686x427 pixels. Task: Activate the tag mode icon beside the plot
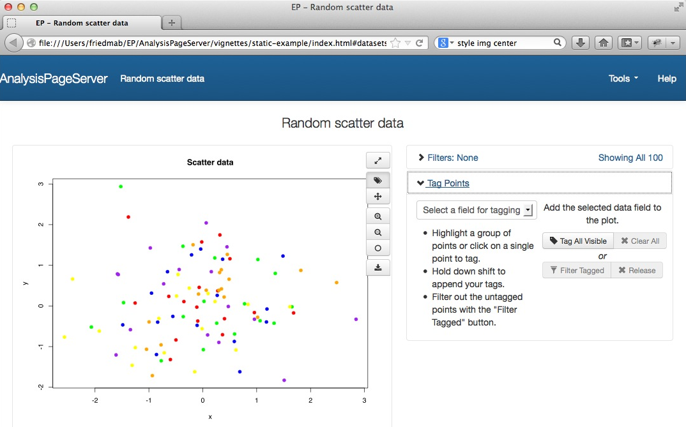coord(378,181)
